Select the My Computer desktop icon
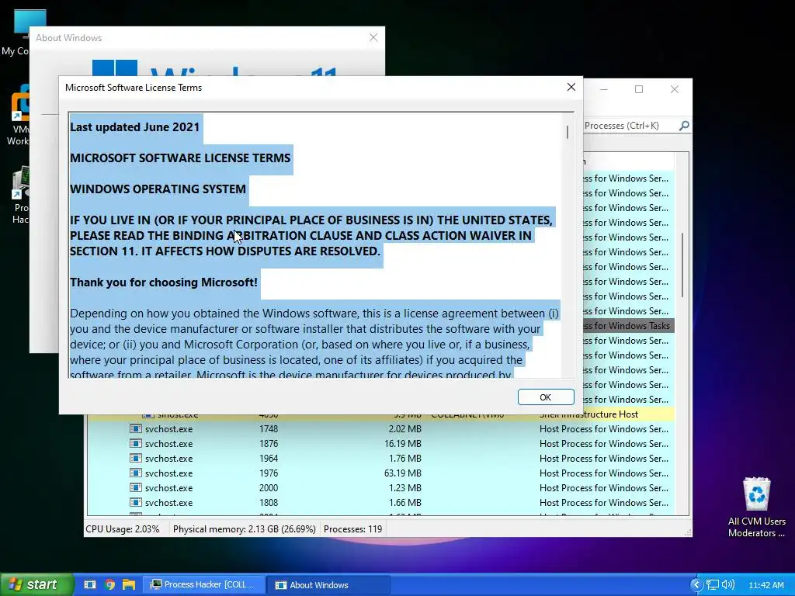Image resolution: width=795 pixels, height=596 pixels. (x=16, y=33)
